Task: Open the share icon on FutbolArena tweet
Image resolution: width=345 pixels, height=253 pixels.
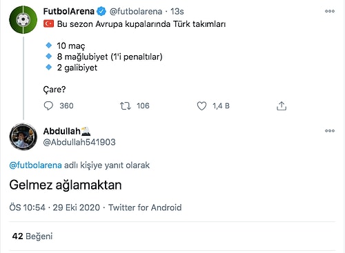Action: (x=282, y=106)
